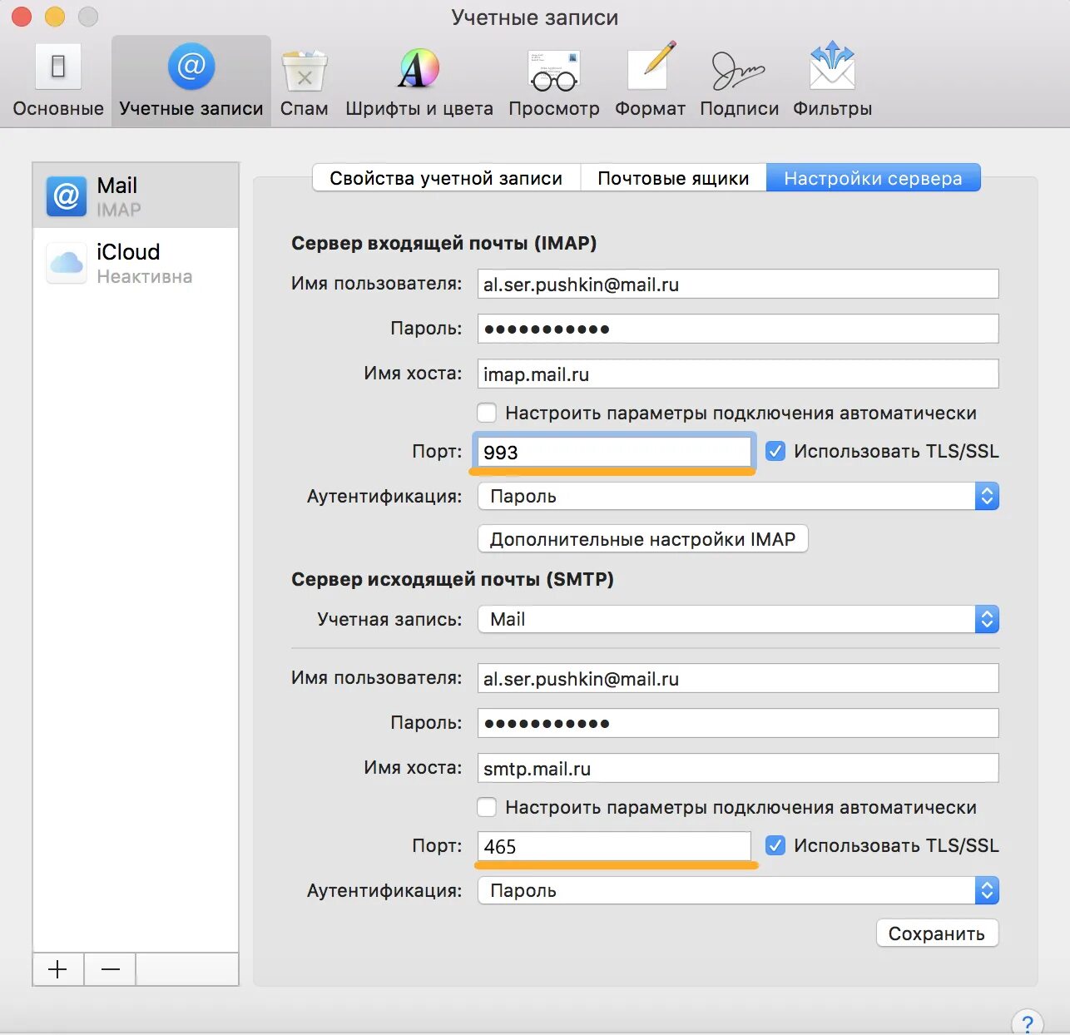Open the Формат preferences pane
This screenshot has width=1070, height=1035.
click(x=650, y=82)
